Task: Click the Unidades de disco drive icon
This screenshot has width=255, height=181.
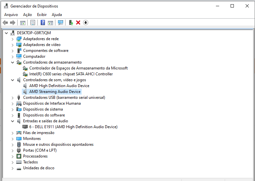Action: click(19, 169)
